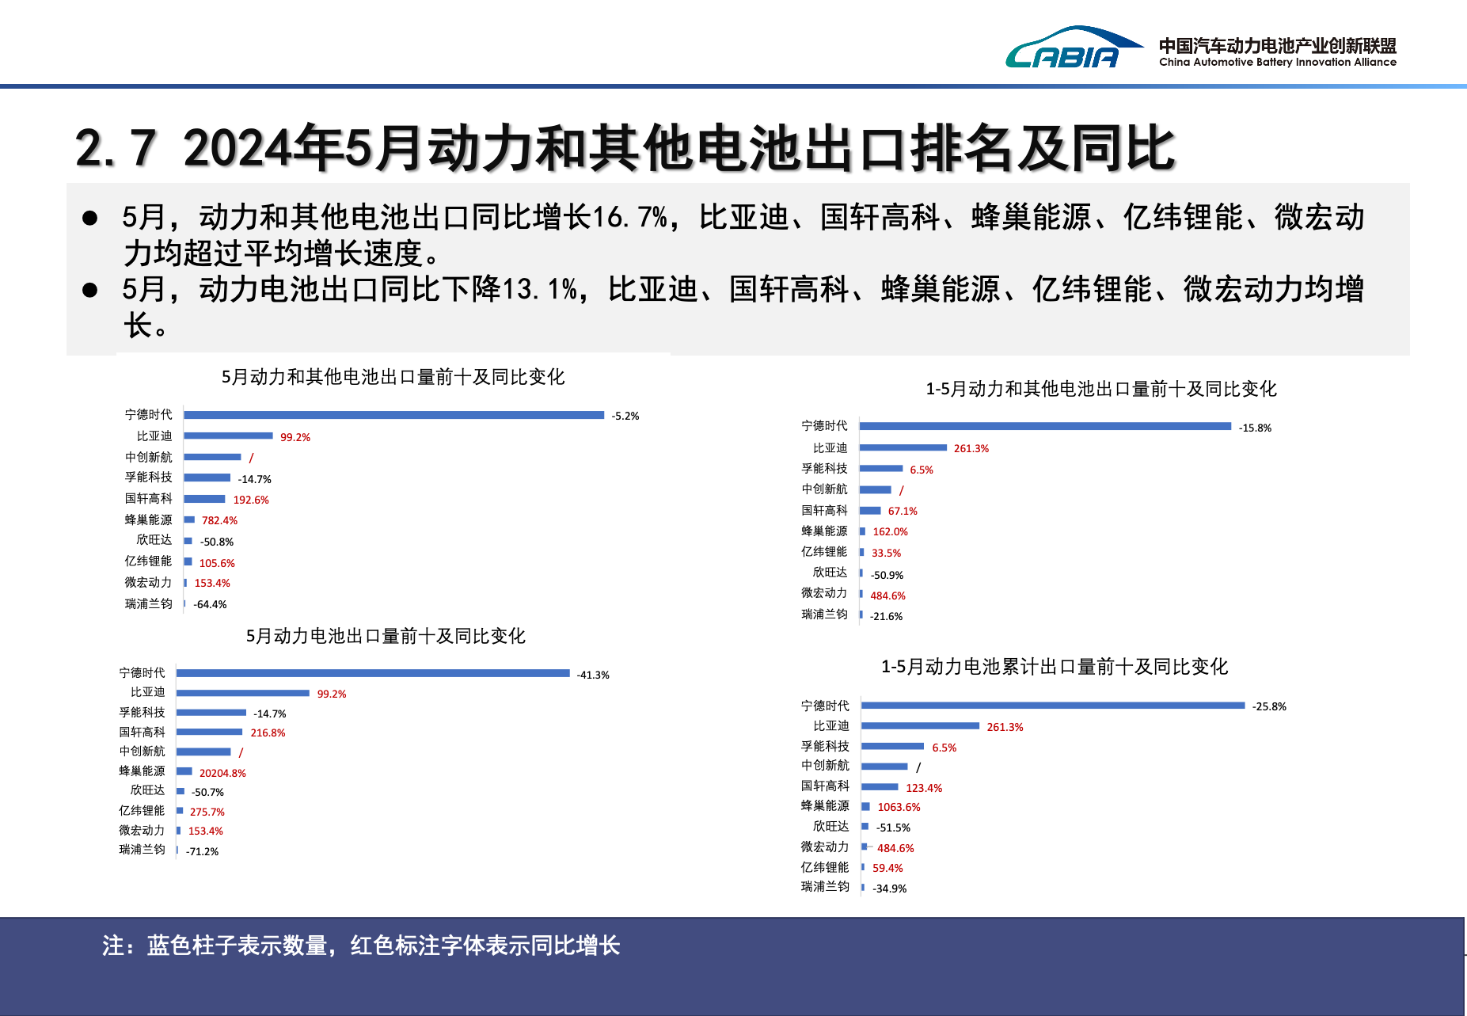Click the -50.7% value label
This screenshot has height=1016, width=1467.
tap(207, 792)
